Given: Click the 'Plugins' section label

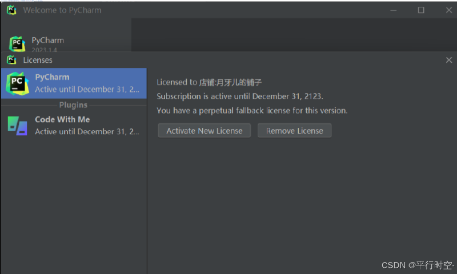Looking at the screenshot, I should coord(73,105).
